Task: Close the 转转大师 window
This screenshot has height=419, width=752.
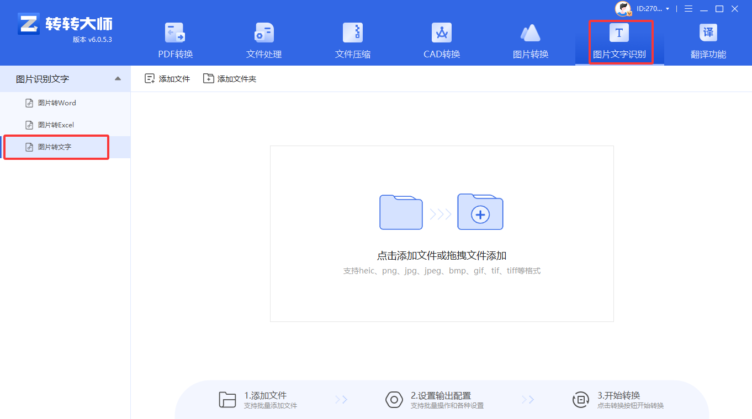Action: pos(735,9)
